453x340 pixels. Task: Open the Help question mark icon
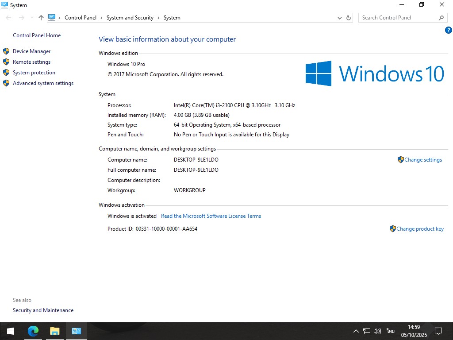pos(449,30)
